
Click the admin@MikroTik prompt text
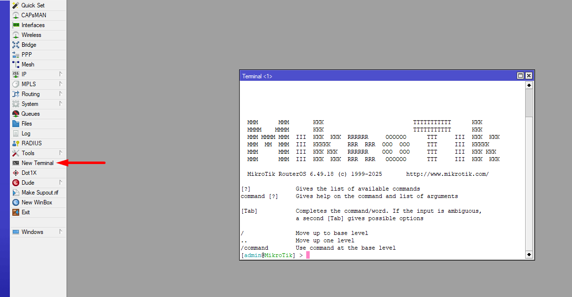268,256
